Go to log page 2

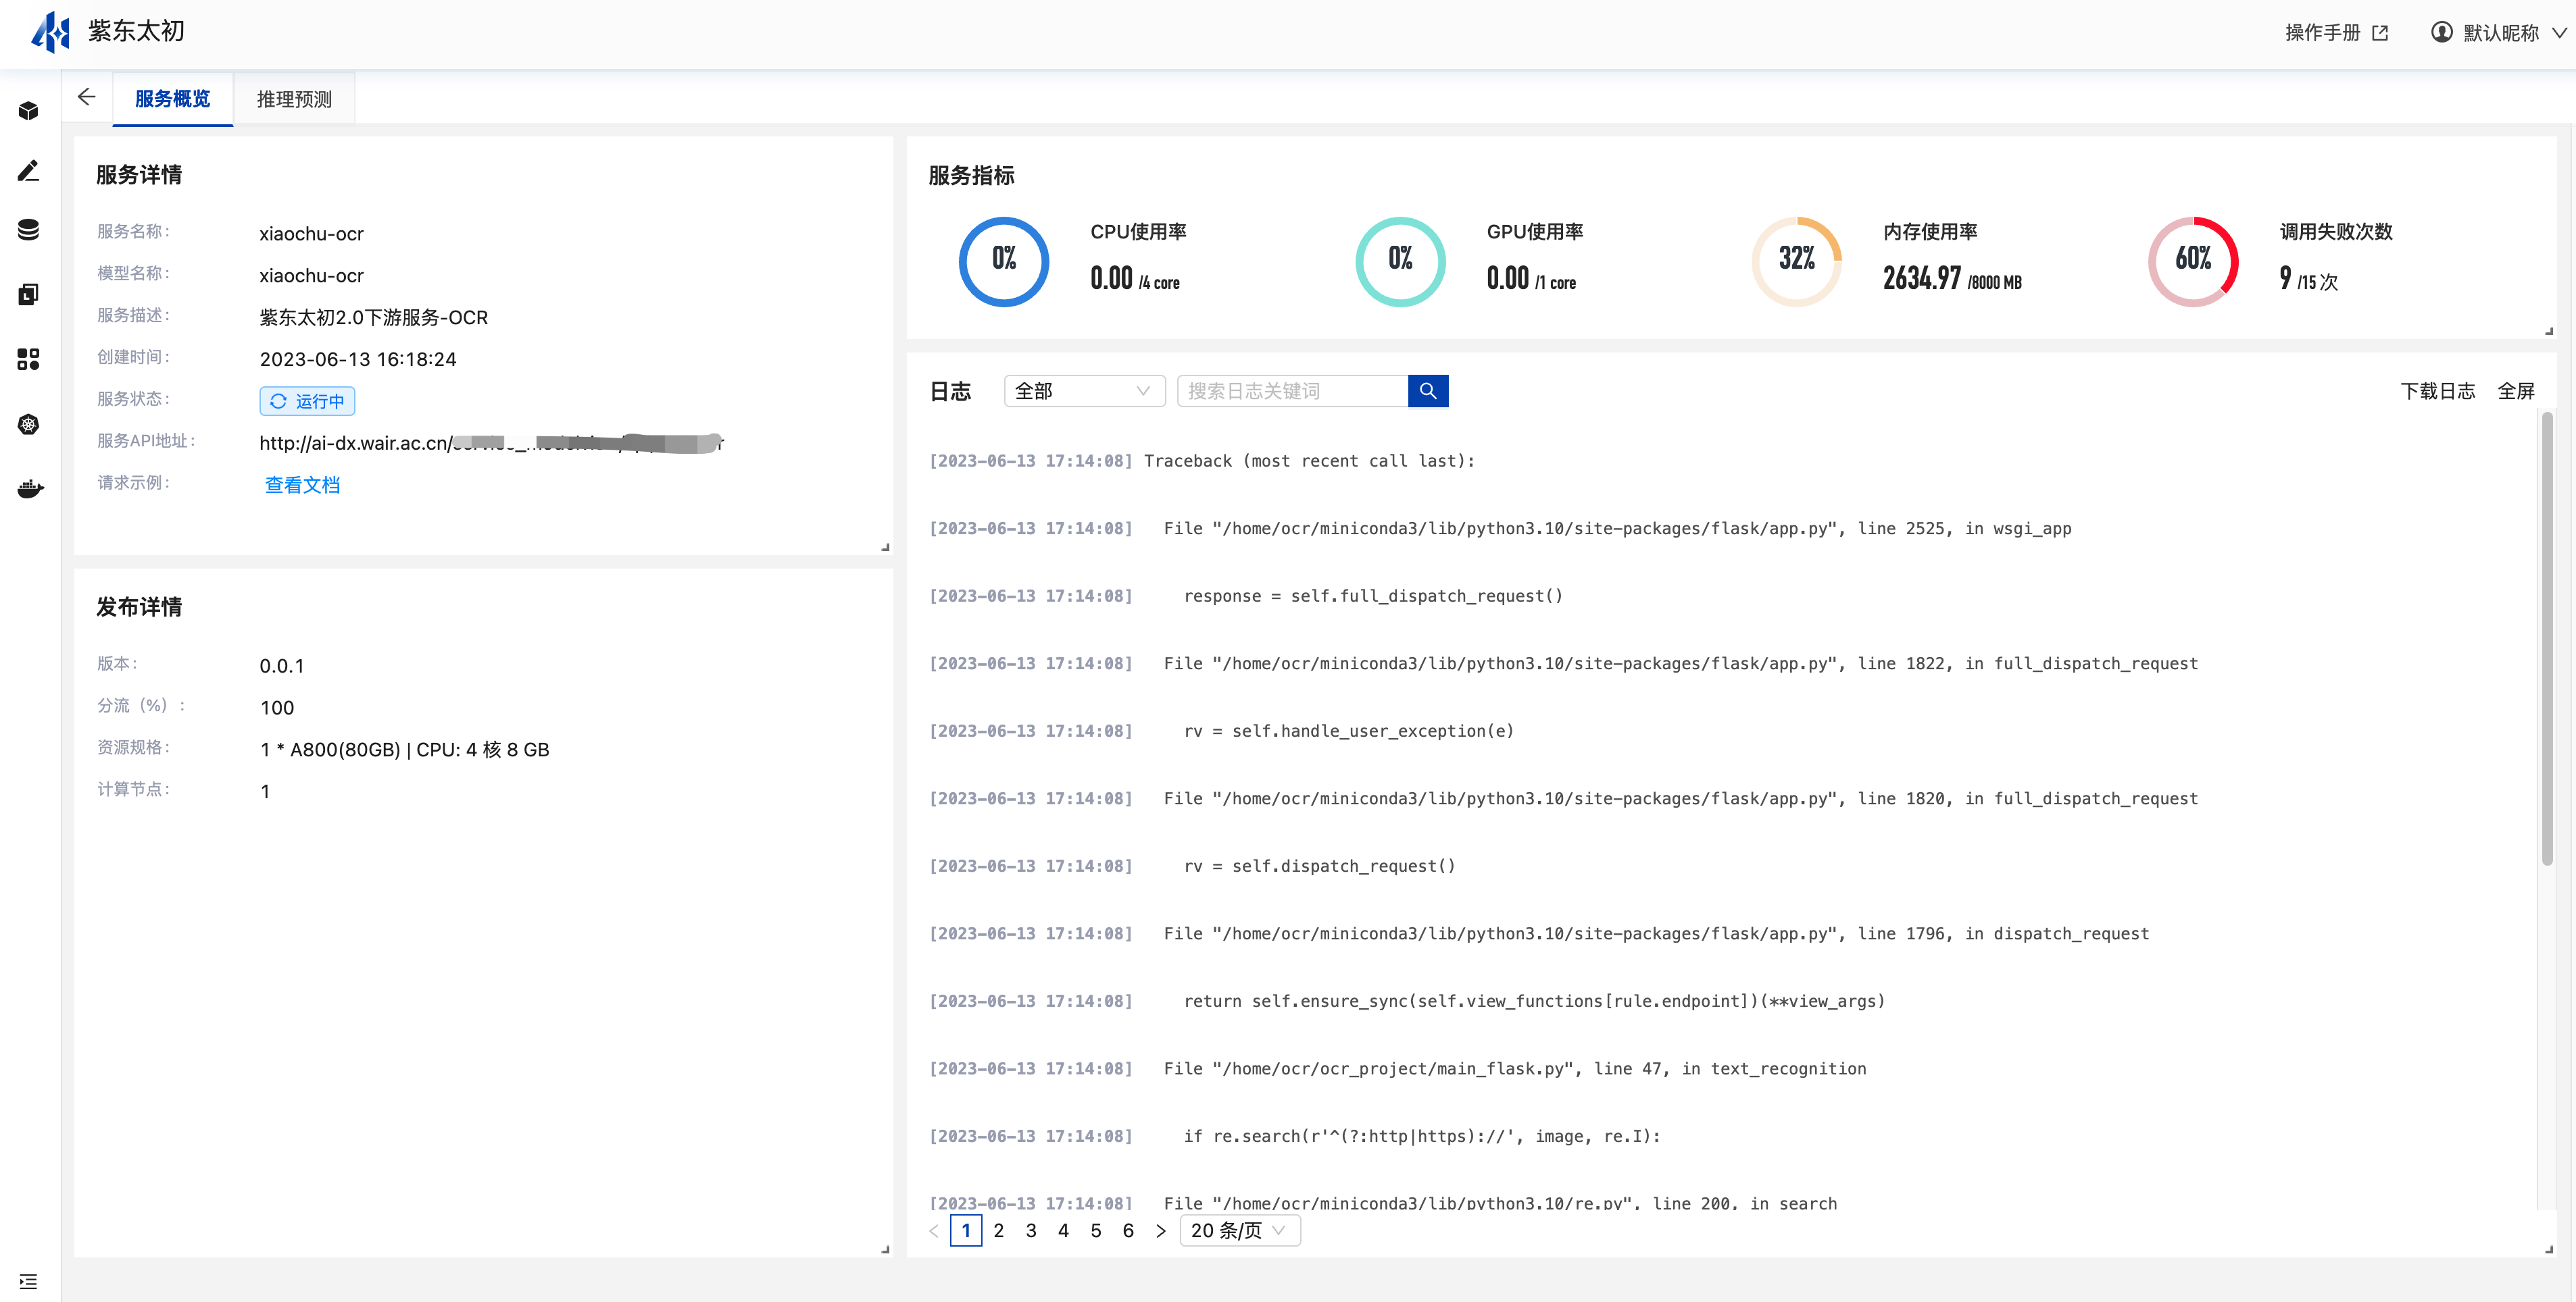tap(998, 1230)
